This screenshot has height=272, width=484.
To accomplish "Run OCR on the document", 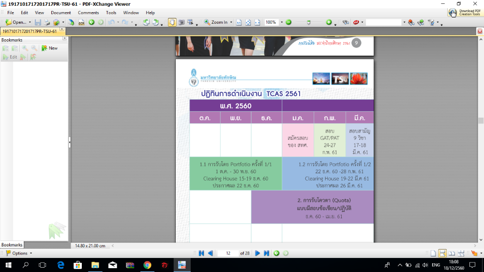I will pos(81,22).
